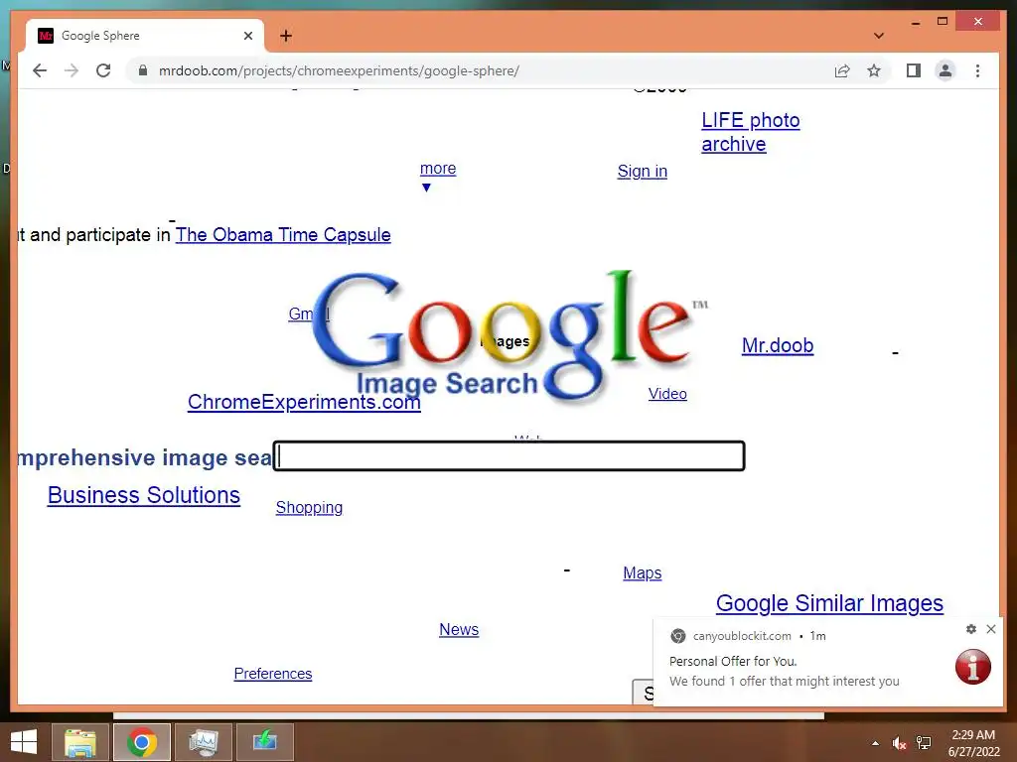Open the Chrome side panel
Image resolution: width=1017 pixels, height=762 pixels.
click(914, 70)
